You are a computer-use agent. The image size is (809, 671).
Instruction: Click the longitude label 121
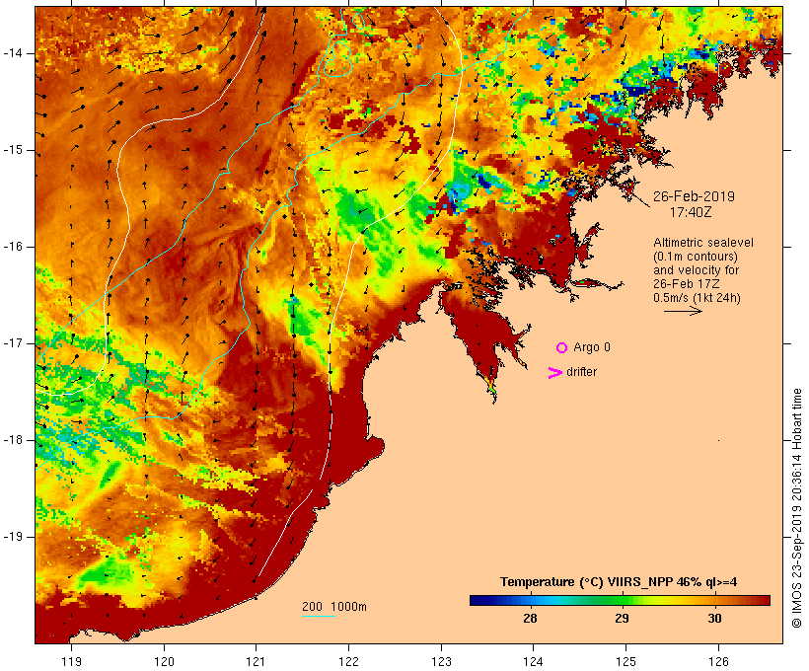pyautogui.click(x=256, y=661)
